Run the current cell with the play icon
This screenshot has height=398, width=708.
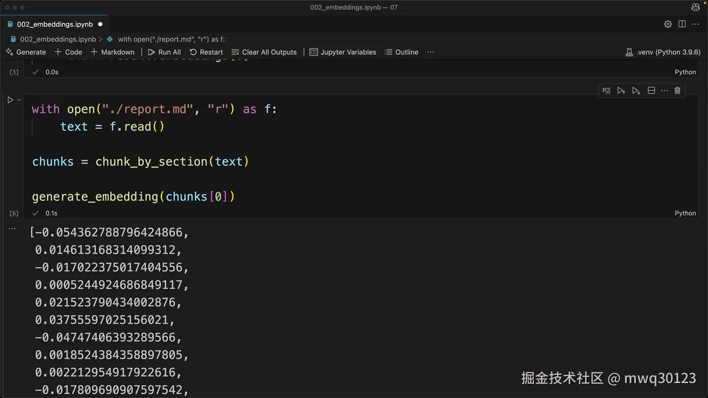click(x=10, y=100)
